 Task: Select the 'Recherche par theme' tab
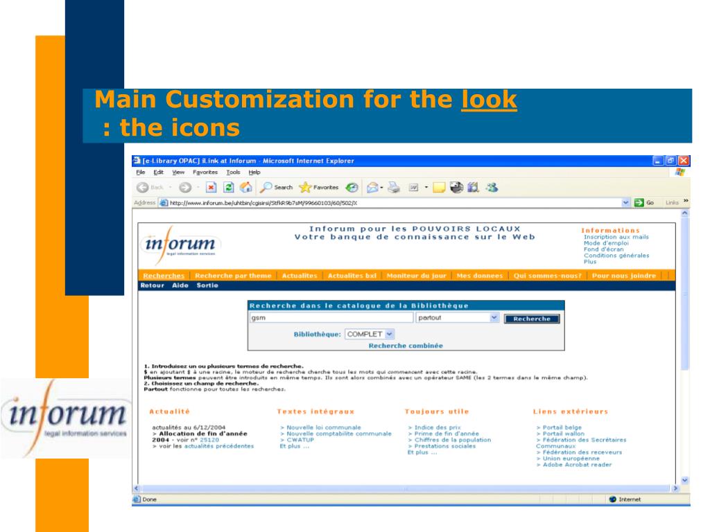click(233, 276)
